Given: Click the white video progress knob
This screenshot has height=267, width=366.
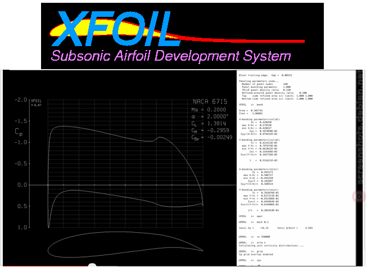Looking at the screenshot, I should click(x=92, y=265).
